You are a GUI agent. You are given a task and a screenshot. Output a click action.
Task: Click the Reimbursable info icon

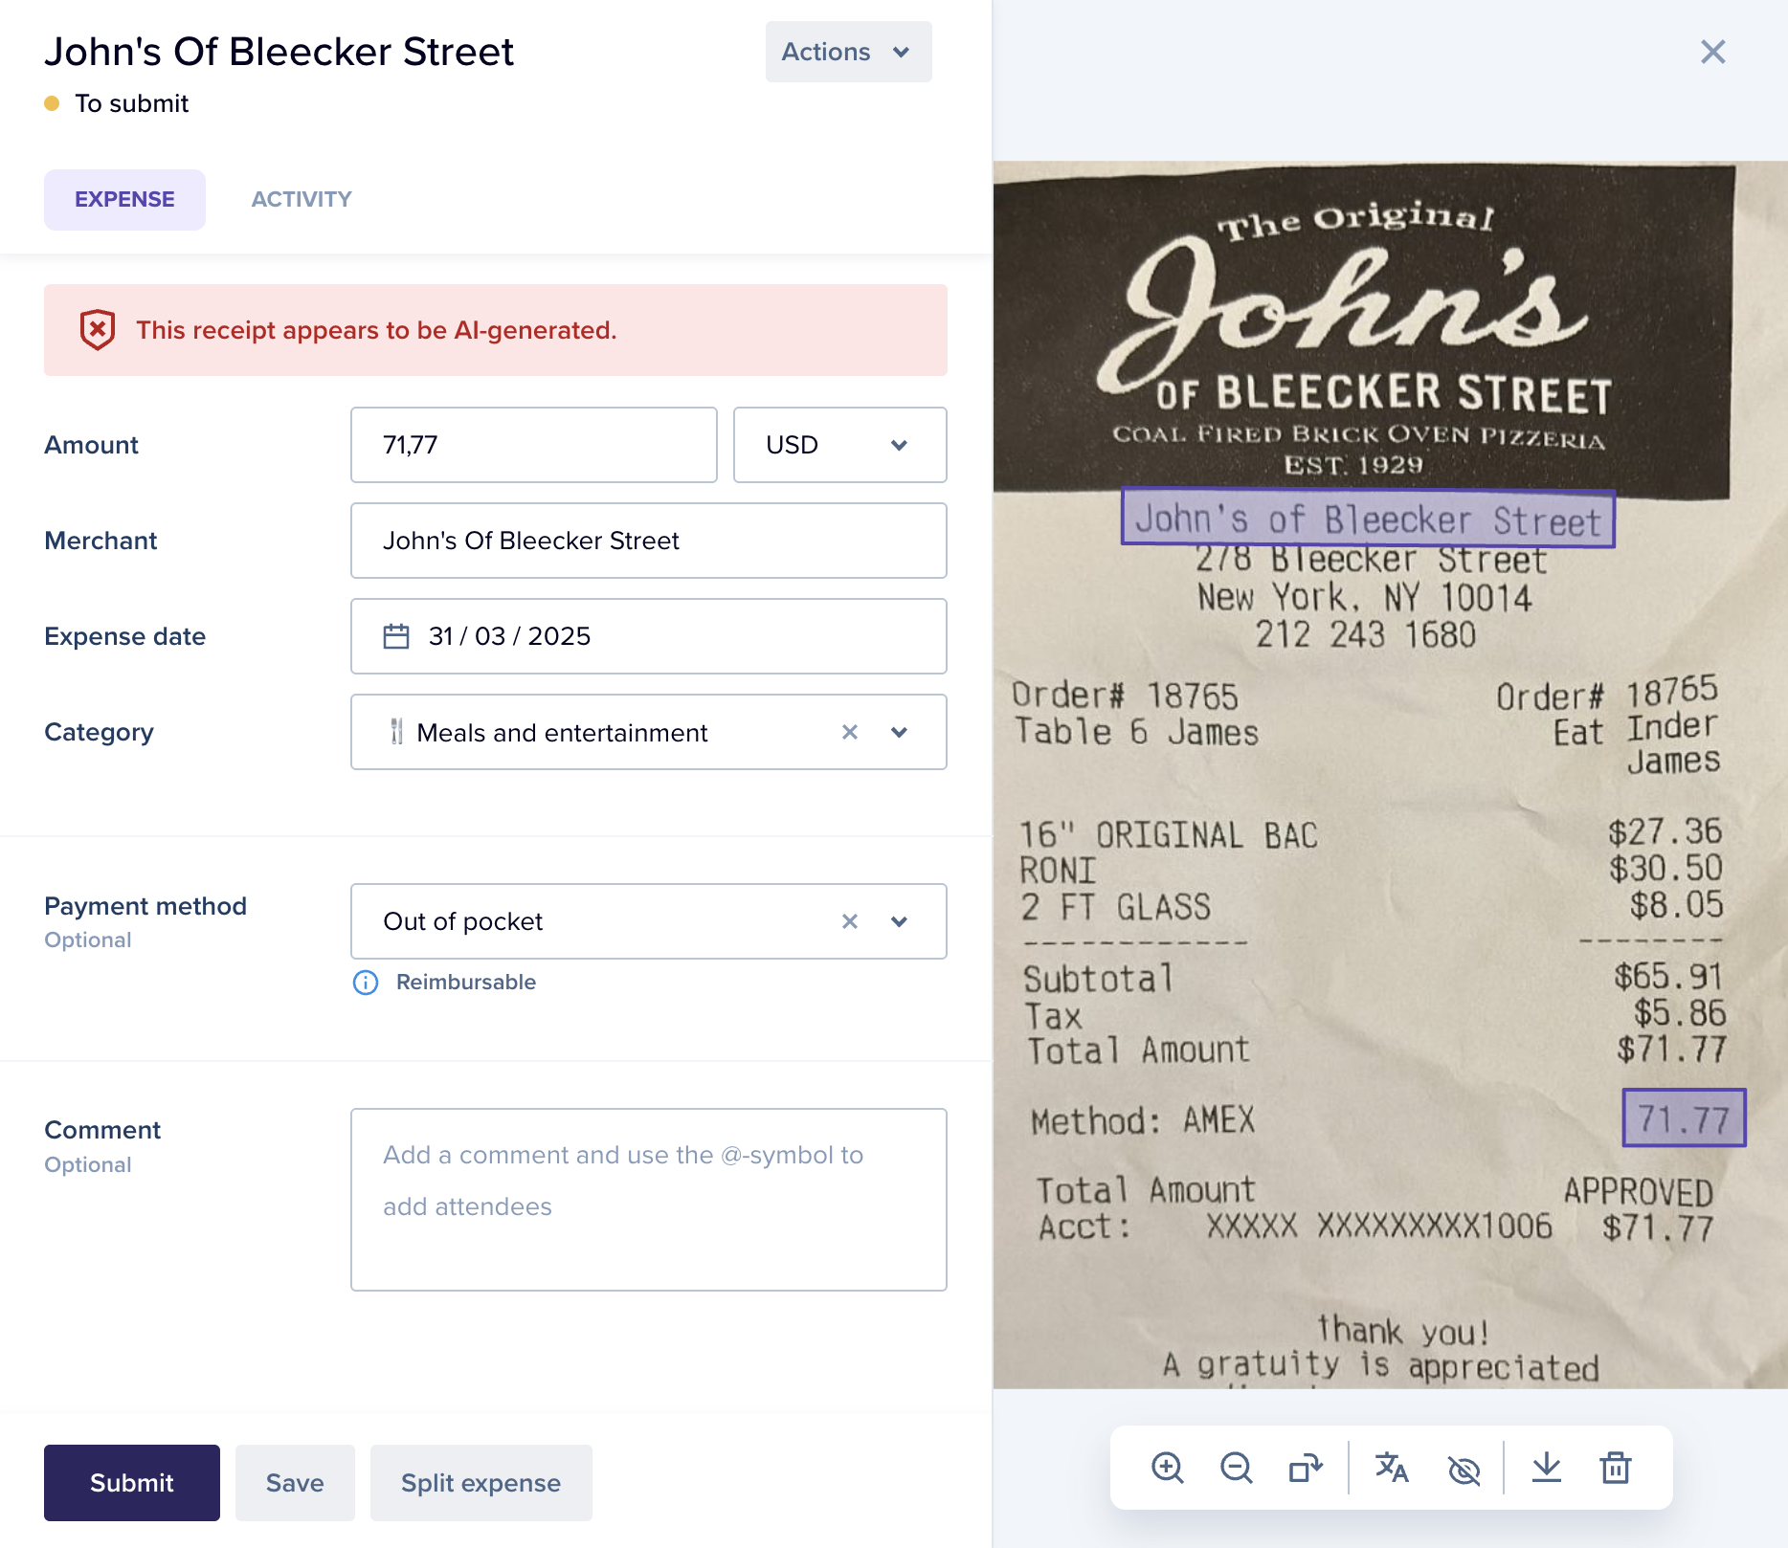tap(366, 983)
